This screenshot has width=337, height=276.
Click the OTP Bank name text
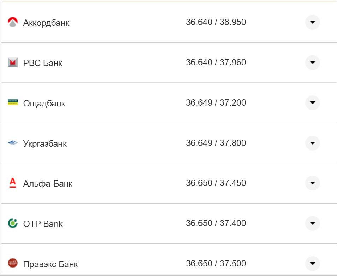coord(43,224)
